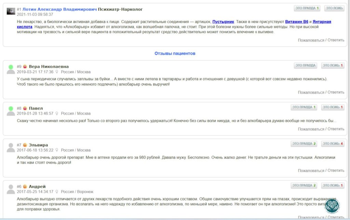Click Вера Николаевна's green-dot user avatar
This screenshot has width=350, height=220.
tap(11, 69)
